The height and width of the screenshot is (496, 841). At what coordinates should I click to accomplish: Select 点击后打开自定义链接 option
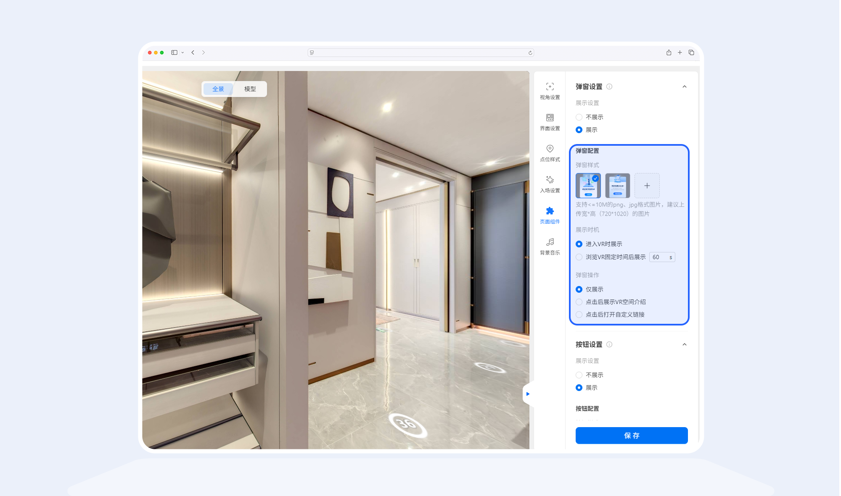(x=610, y=315)
